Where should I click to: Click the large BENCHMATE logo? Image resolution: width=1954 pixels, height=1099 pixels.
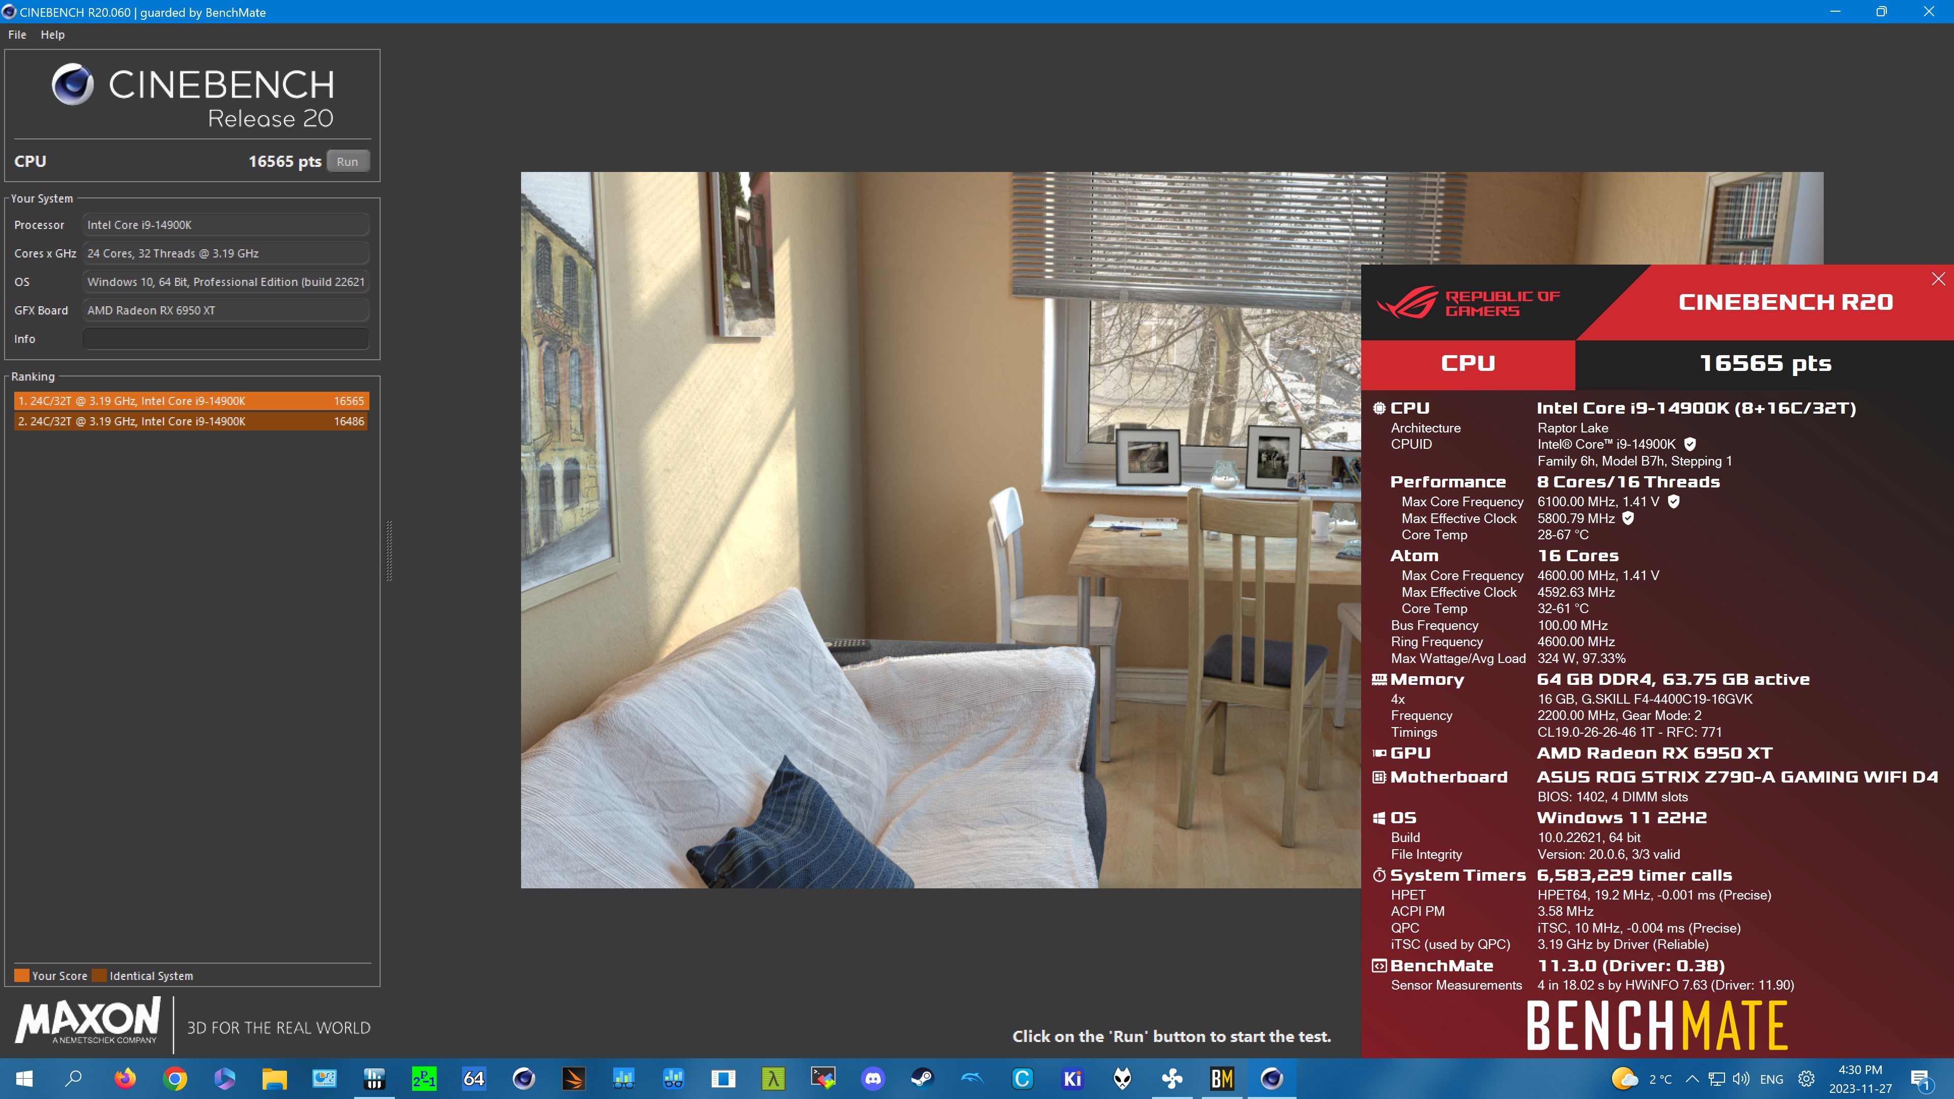point(1657,1025)
